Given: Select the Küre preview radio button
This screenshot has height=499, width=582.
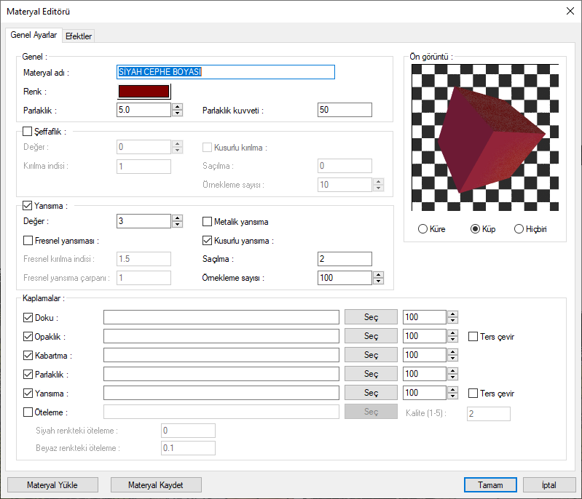Looking at the screenshot, I should (x=423, y=229).
